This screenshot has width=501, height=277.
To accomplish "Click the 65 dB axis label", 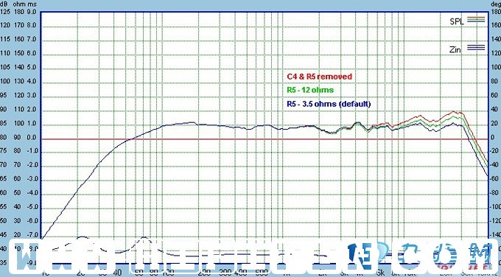I will point(3,179).
